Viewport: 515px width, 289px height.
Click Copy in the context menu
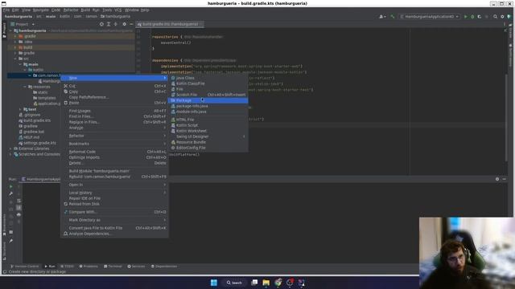click(x=114, y=92)
